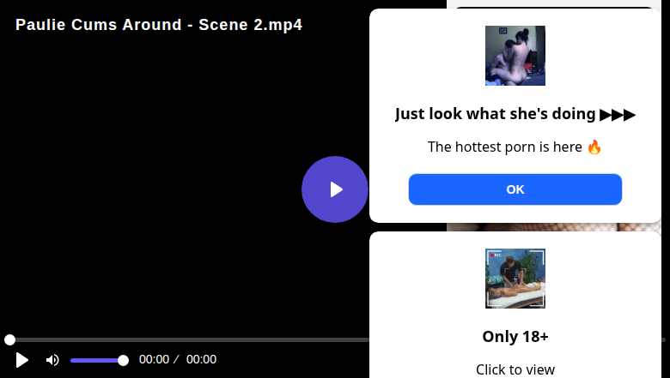Screen dimensions: 670x378
Task: Click the thumbnail in the Only 18+ popup
Action: pos(515,279)
